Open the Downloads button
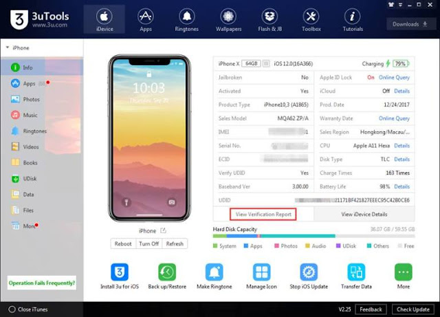Image resolution: width=440 pixels, height=317 pixels. coord(410,24)
